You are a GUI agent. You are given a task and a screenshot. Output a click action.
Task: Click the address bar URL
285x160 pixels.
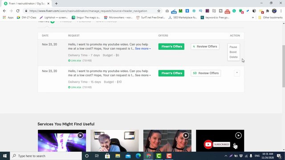click(88, 11)
